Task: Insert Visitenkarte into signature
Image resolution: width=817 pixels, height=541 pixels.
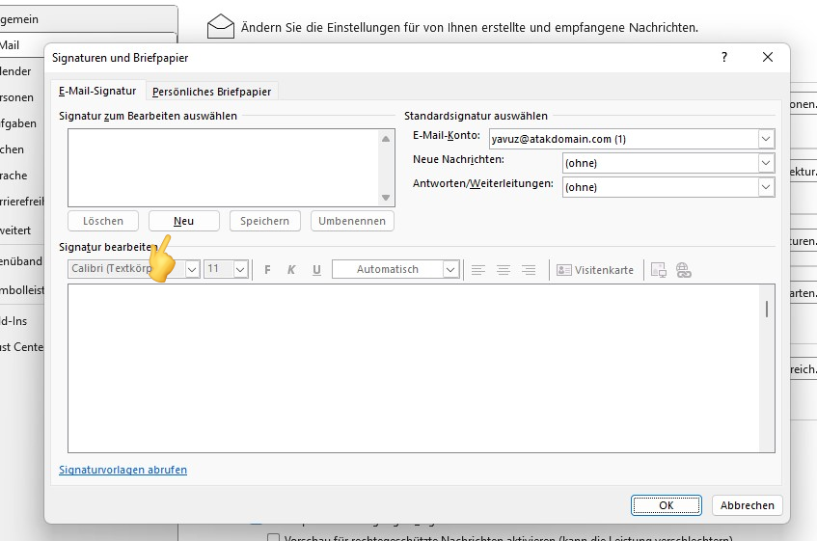Action: pos(595,270)
